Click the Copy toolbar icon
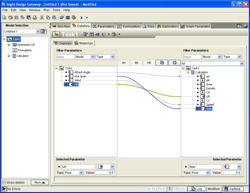Viewport: 250px width, 193px height. 48,17
